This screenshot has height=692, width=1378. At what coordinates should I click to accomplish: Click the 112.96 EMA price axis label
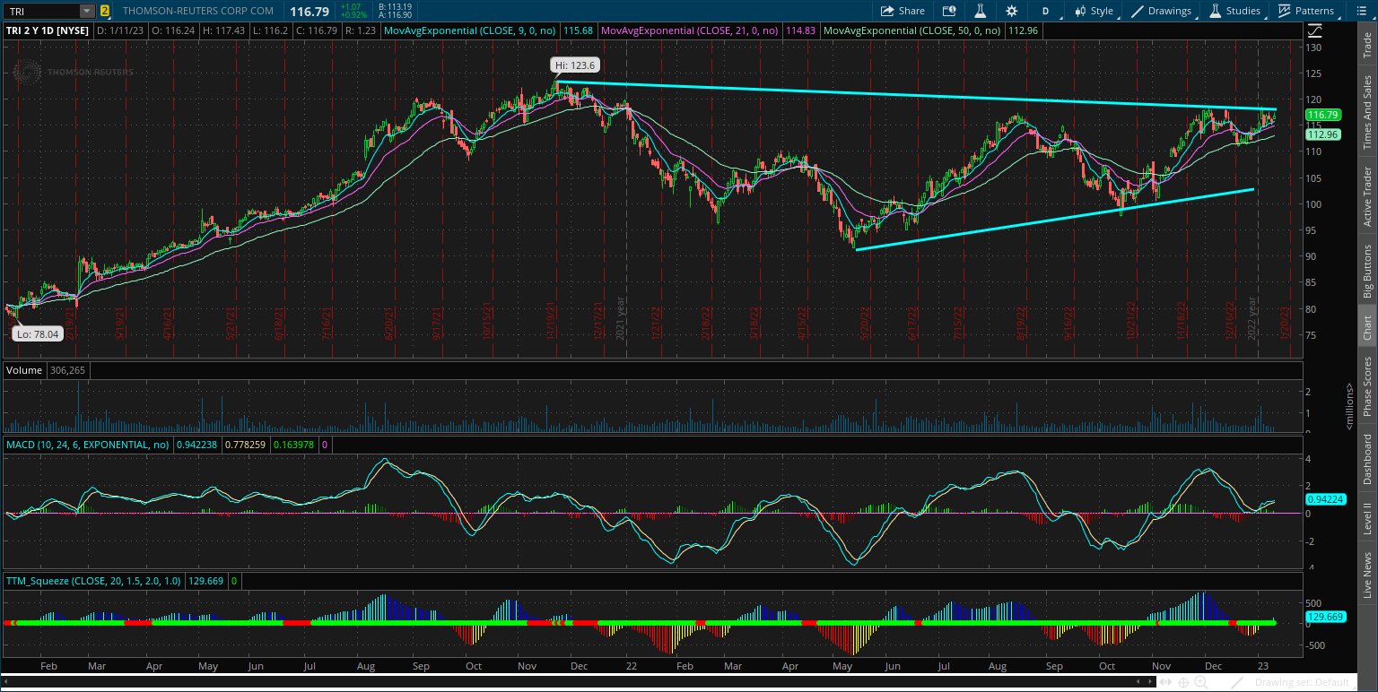pos(1323,134)
